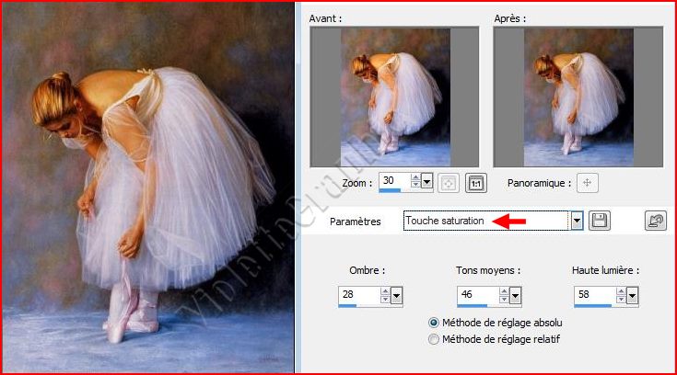Click the reset to default settings icon
Screen dimensions: 677x375
[654, 221]
